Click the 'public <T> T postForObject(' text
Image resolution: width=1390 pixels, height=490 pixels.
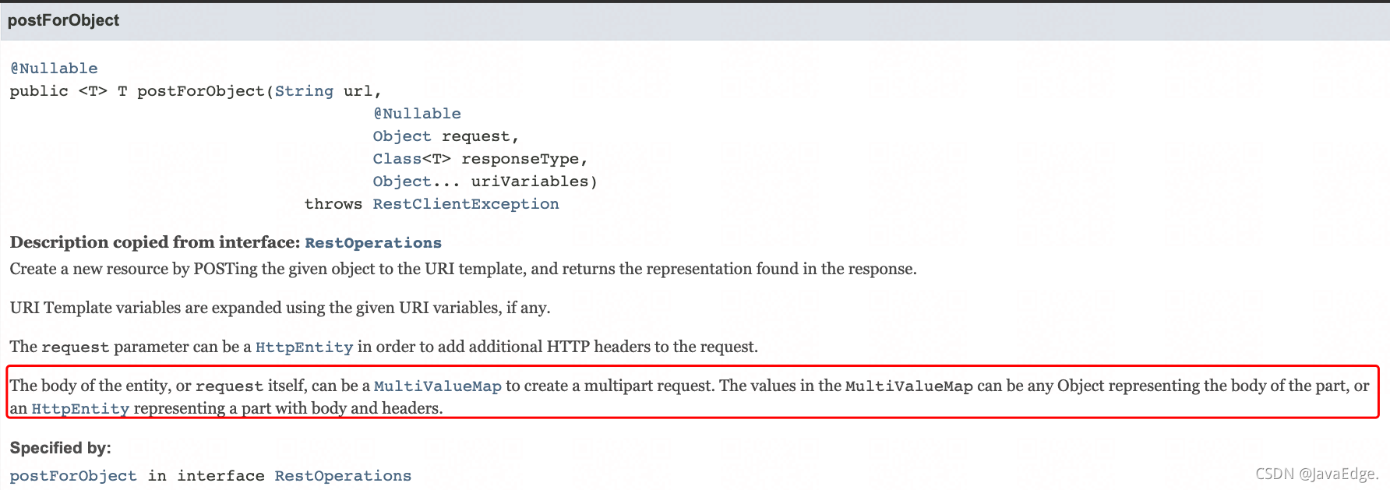142,91
